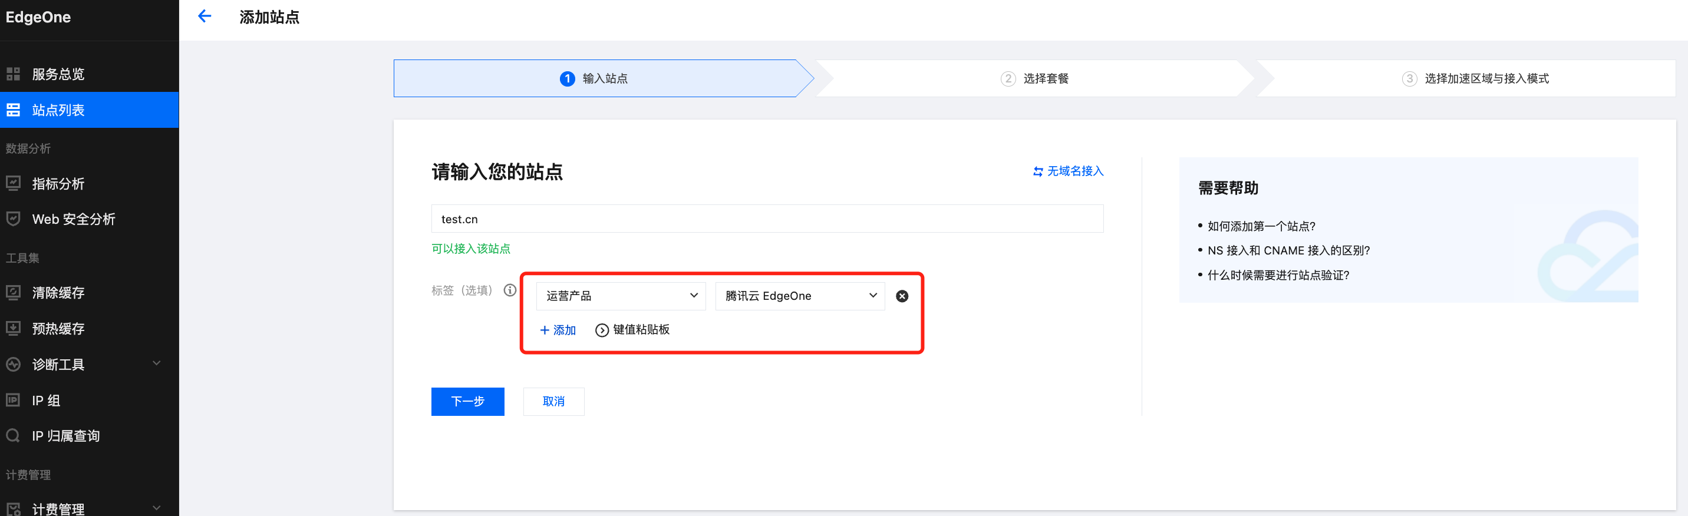Open the 腾讯云 EdgeOne tag value dropdown

click(799, 296)
